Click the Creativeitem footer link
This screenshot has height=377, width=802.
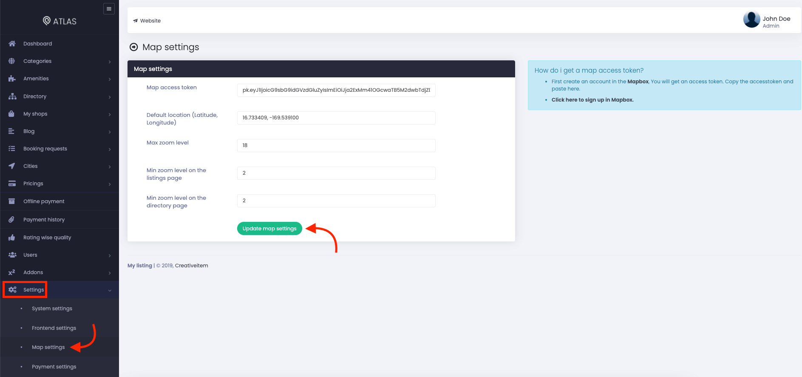click(x=192, y=266)
